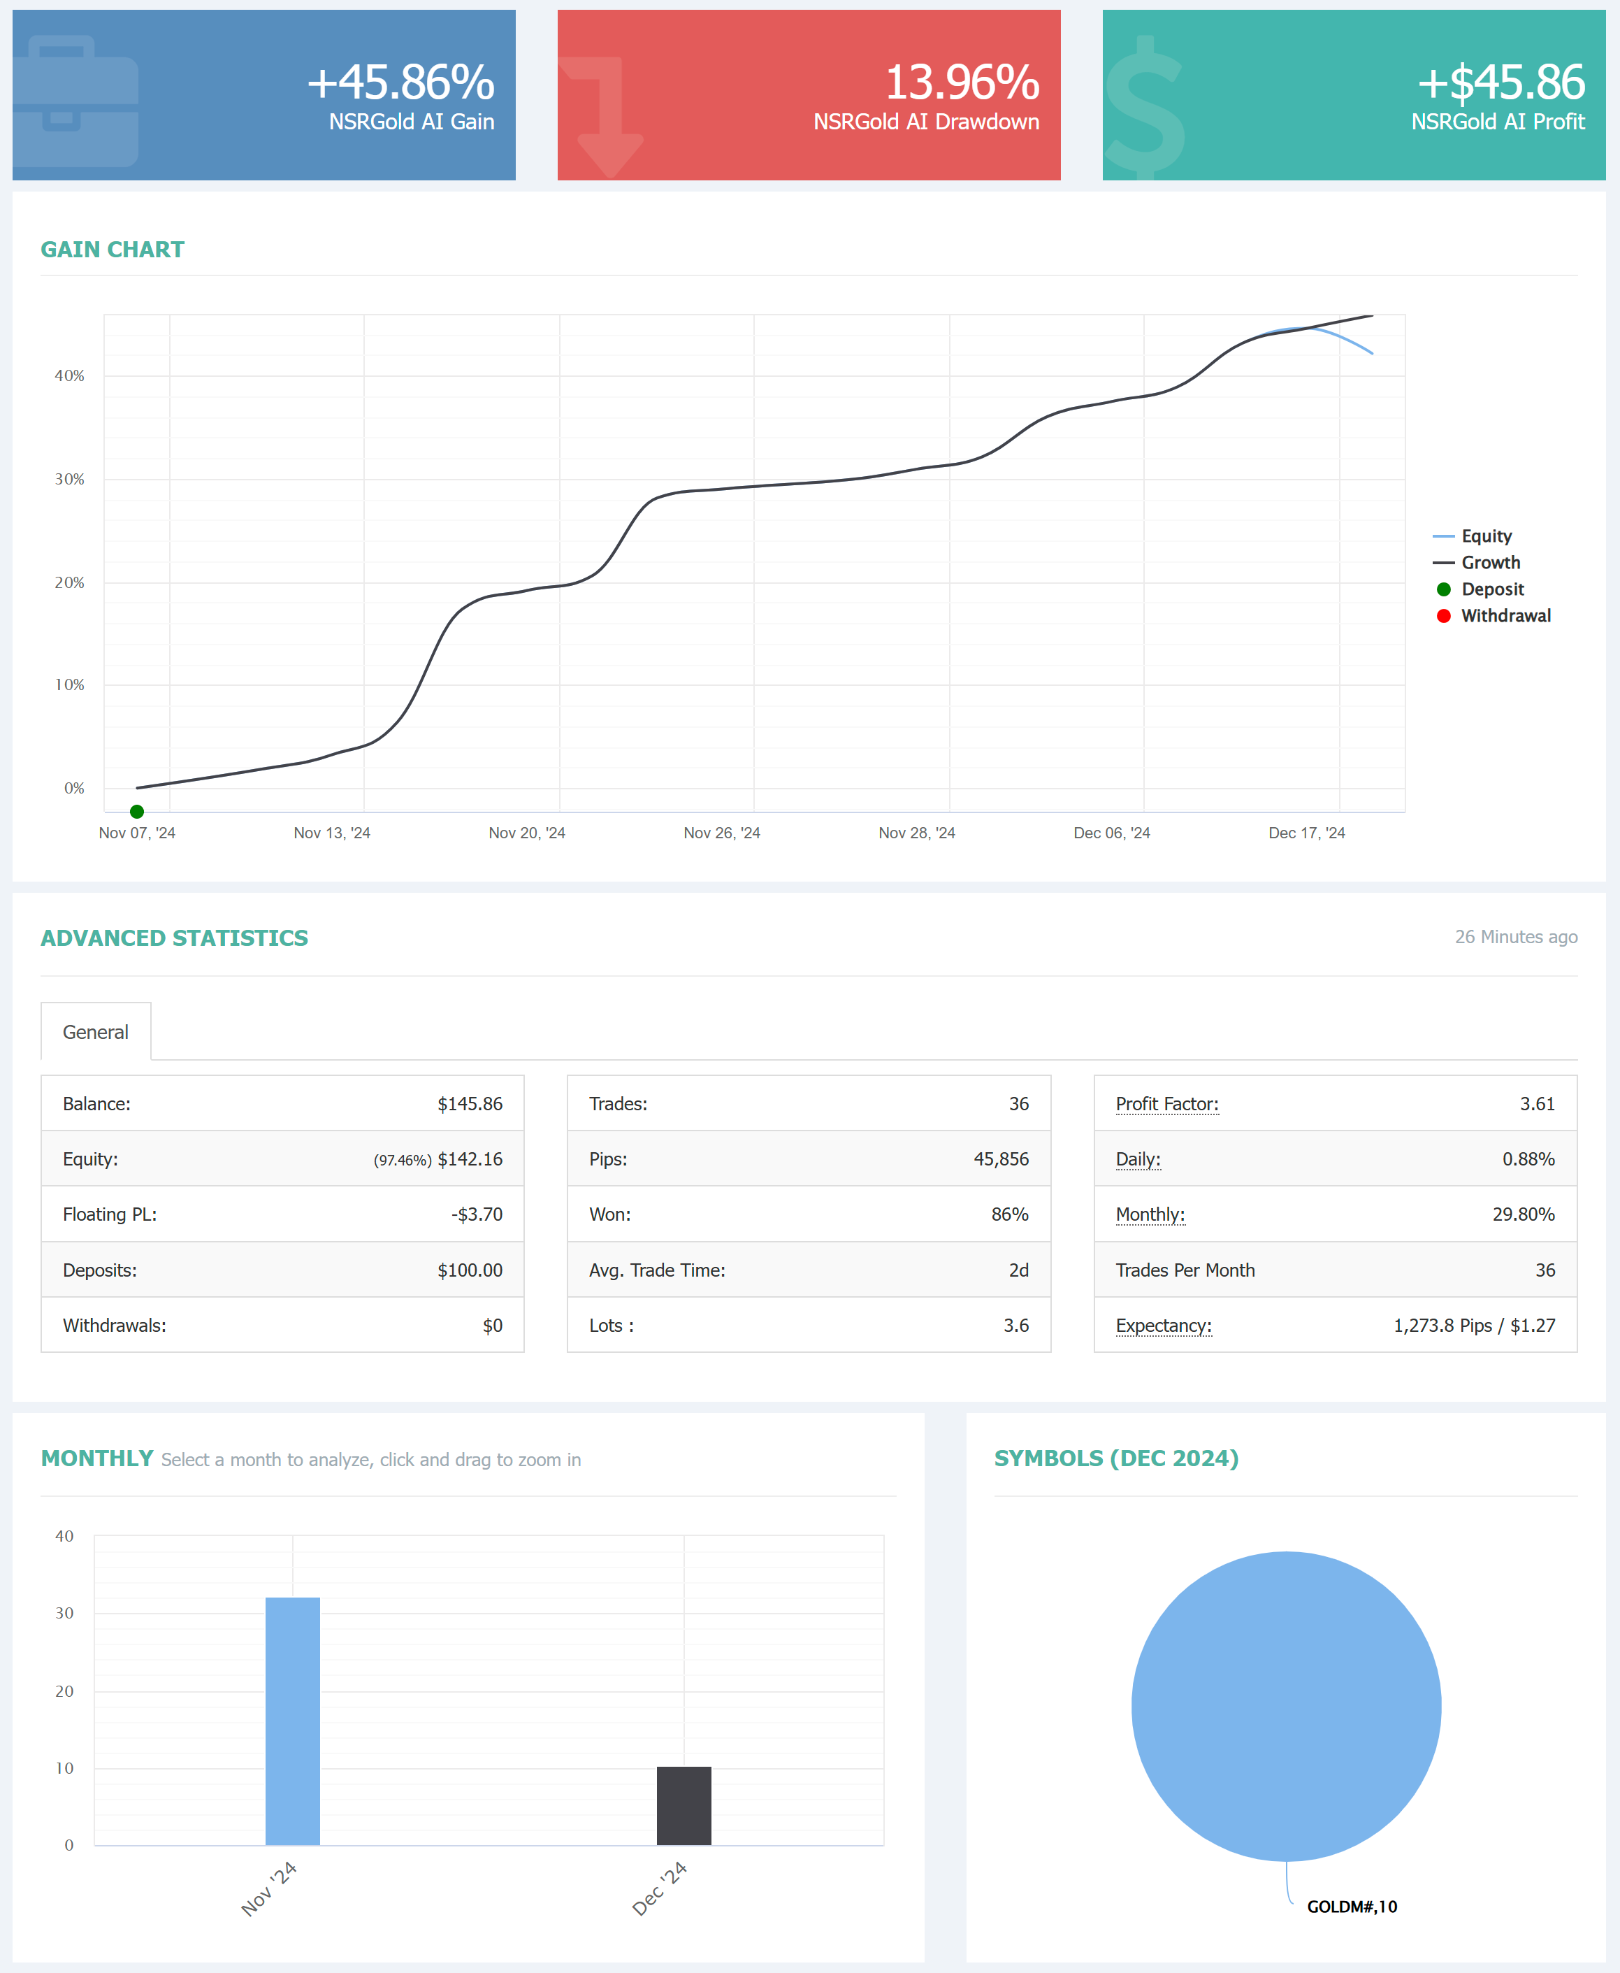Image resolution: width=1620 pixels, height=1973 pixels.
Task: Click the briefcase icon on Gain card
Action: click(x=76, y=101)
